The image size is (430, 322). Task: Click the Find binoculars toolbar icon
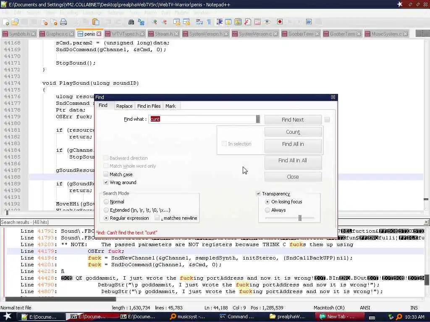coord(131,22)
